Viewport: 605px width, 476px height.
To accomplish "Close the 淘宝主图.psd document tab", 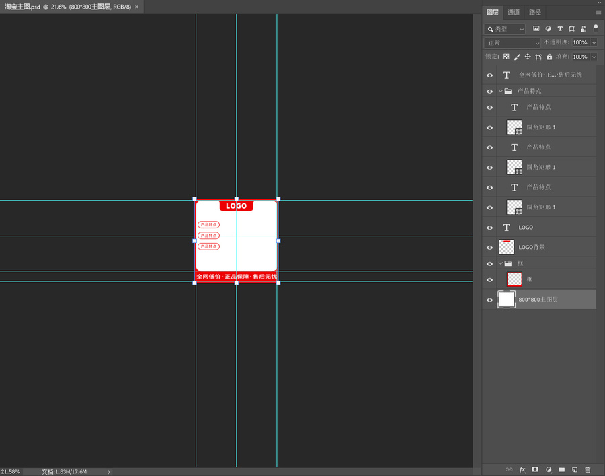I will [x=136, y=7].
